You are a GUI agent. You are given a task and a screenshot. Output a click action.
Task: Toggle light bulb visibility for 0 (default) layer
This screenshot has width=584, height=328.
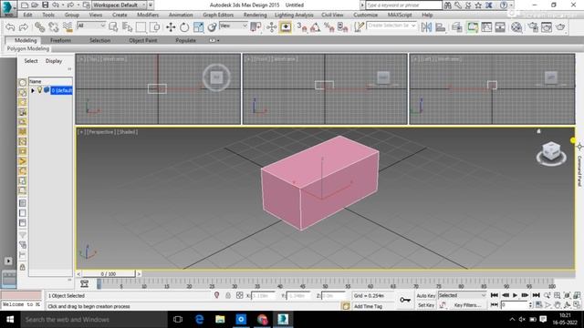click(39, 89)
